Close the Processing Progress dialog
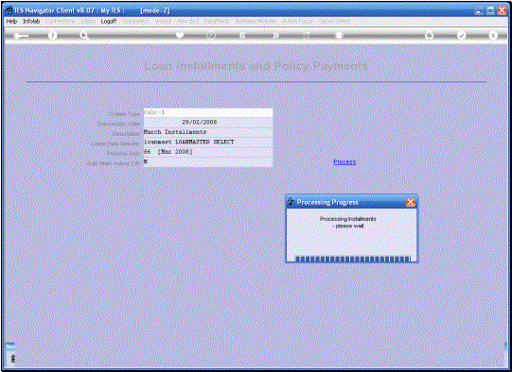Screen dimensions: 512x372 tap(411, 202)
